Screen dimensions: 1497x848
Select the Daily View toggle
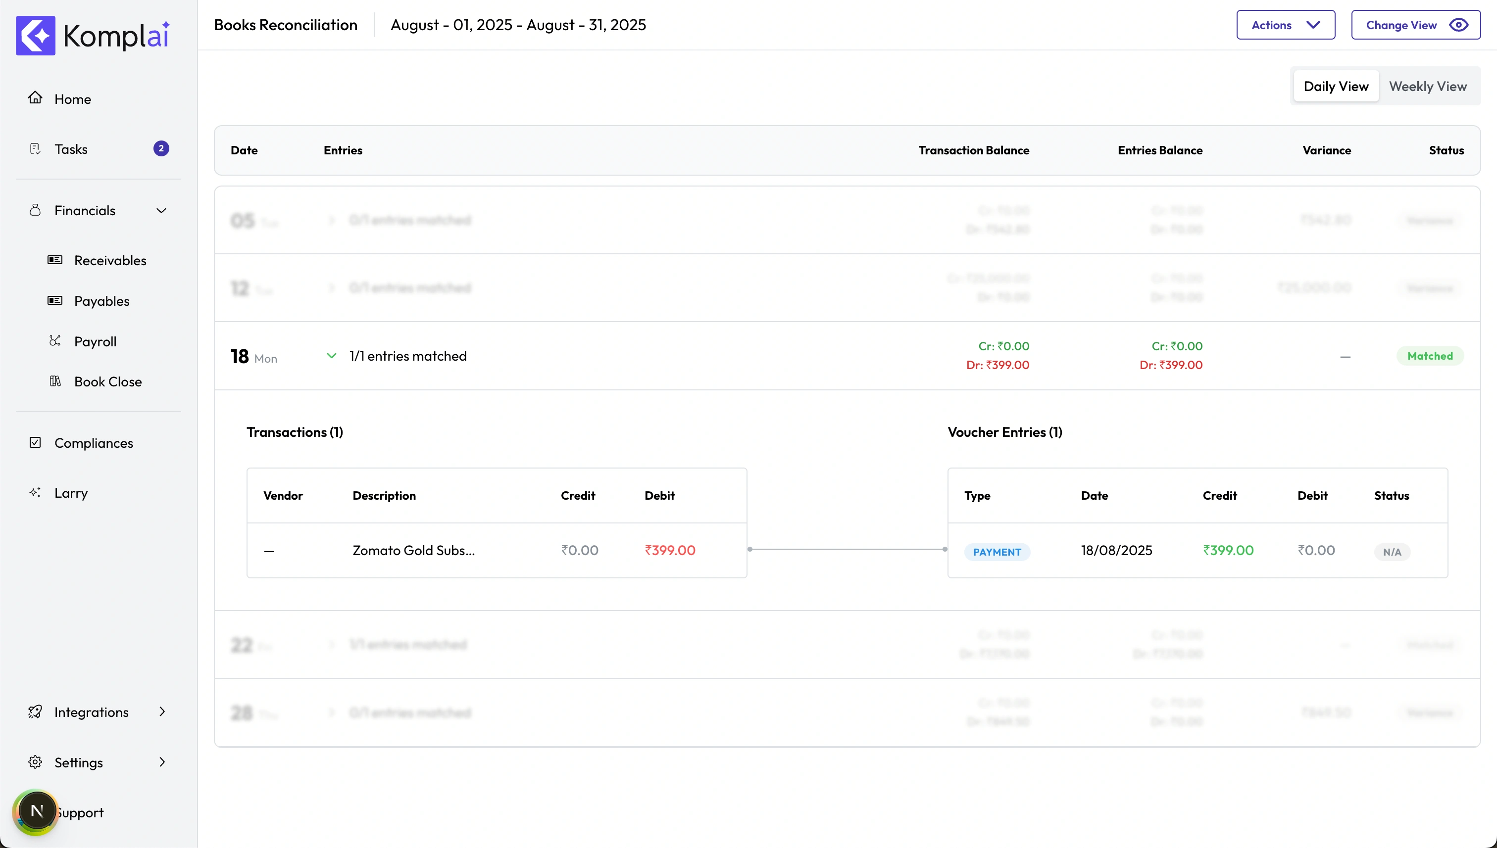coord(1336,86)
